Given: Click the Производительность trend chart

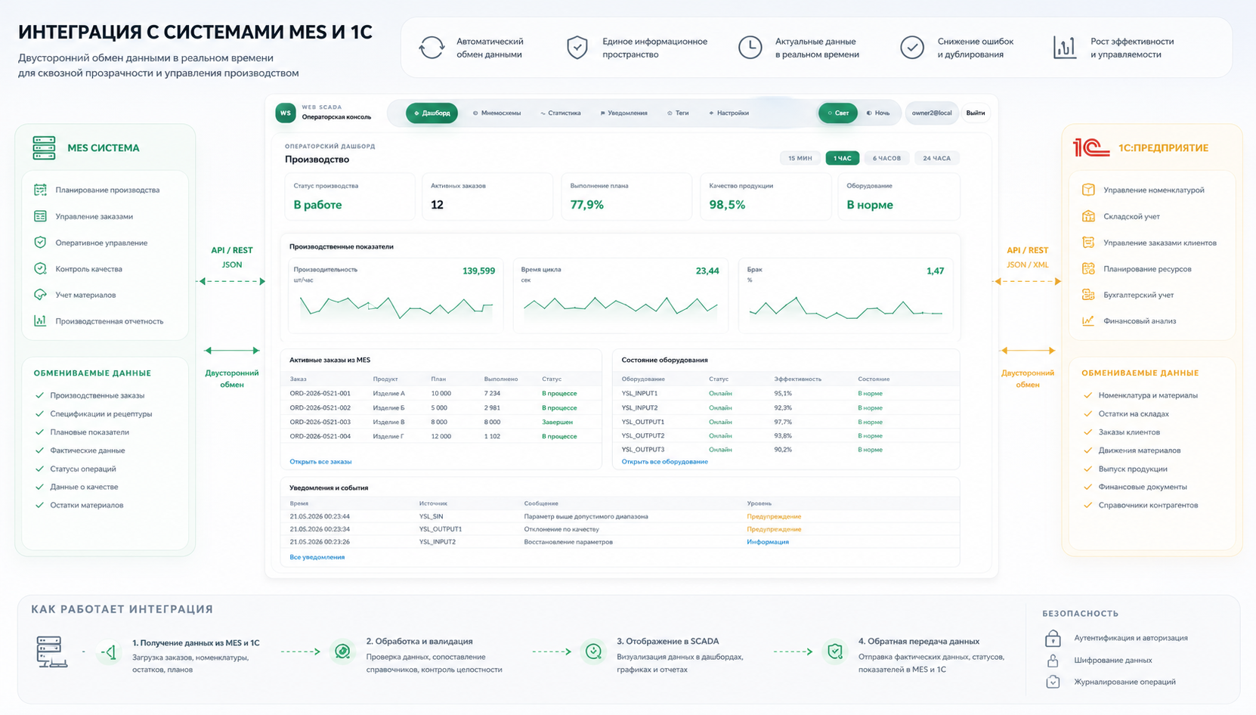Looking at the screenshot, I should click(396, 308).
